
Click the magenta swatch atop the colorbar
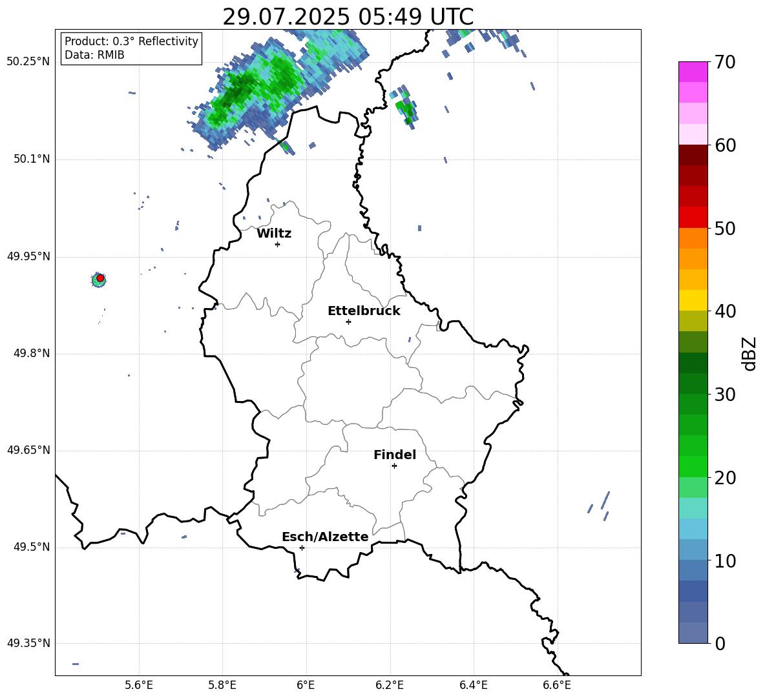[693, 72]
